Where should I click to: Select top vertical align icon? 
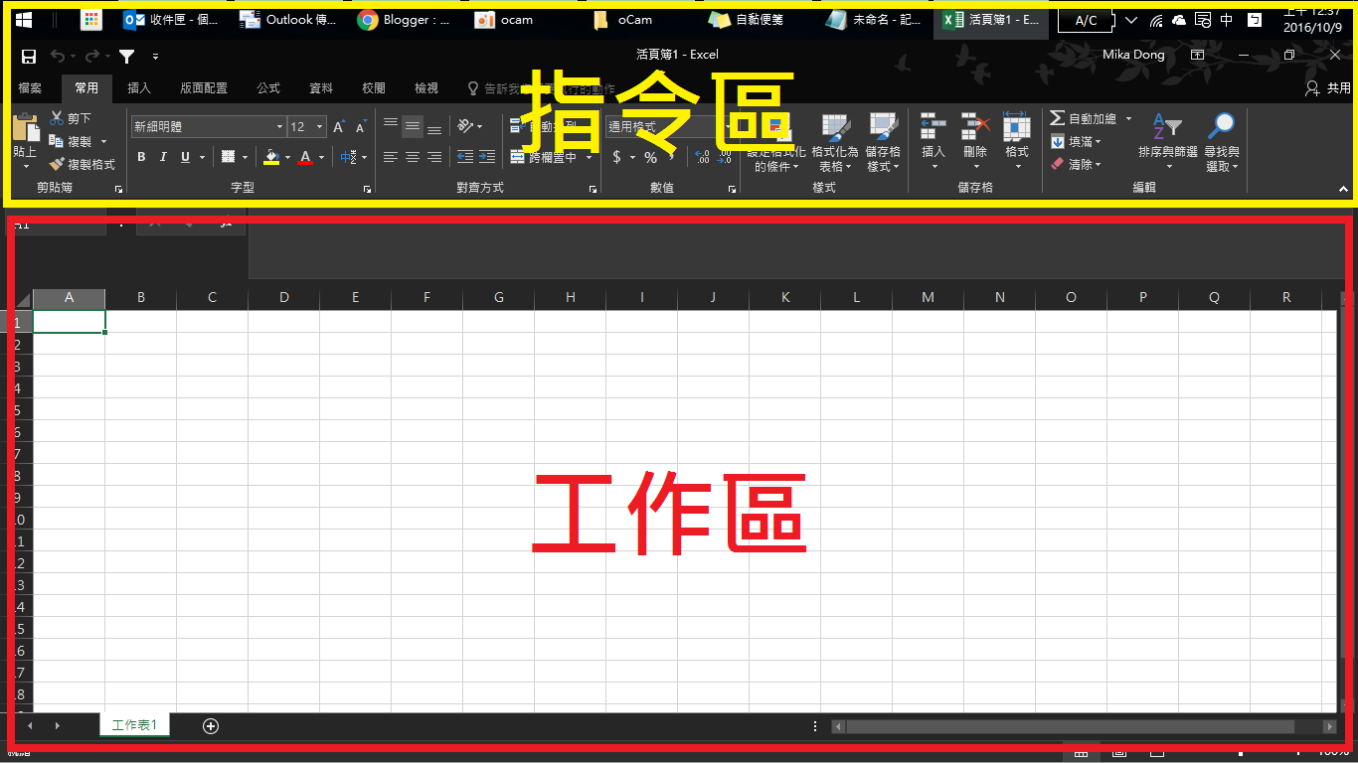click(391, 126)
